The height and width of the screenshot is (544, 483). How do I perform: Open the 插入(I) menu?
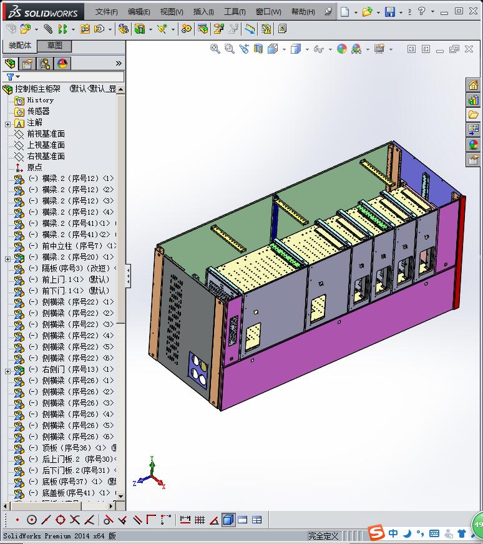coord(203,12)
